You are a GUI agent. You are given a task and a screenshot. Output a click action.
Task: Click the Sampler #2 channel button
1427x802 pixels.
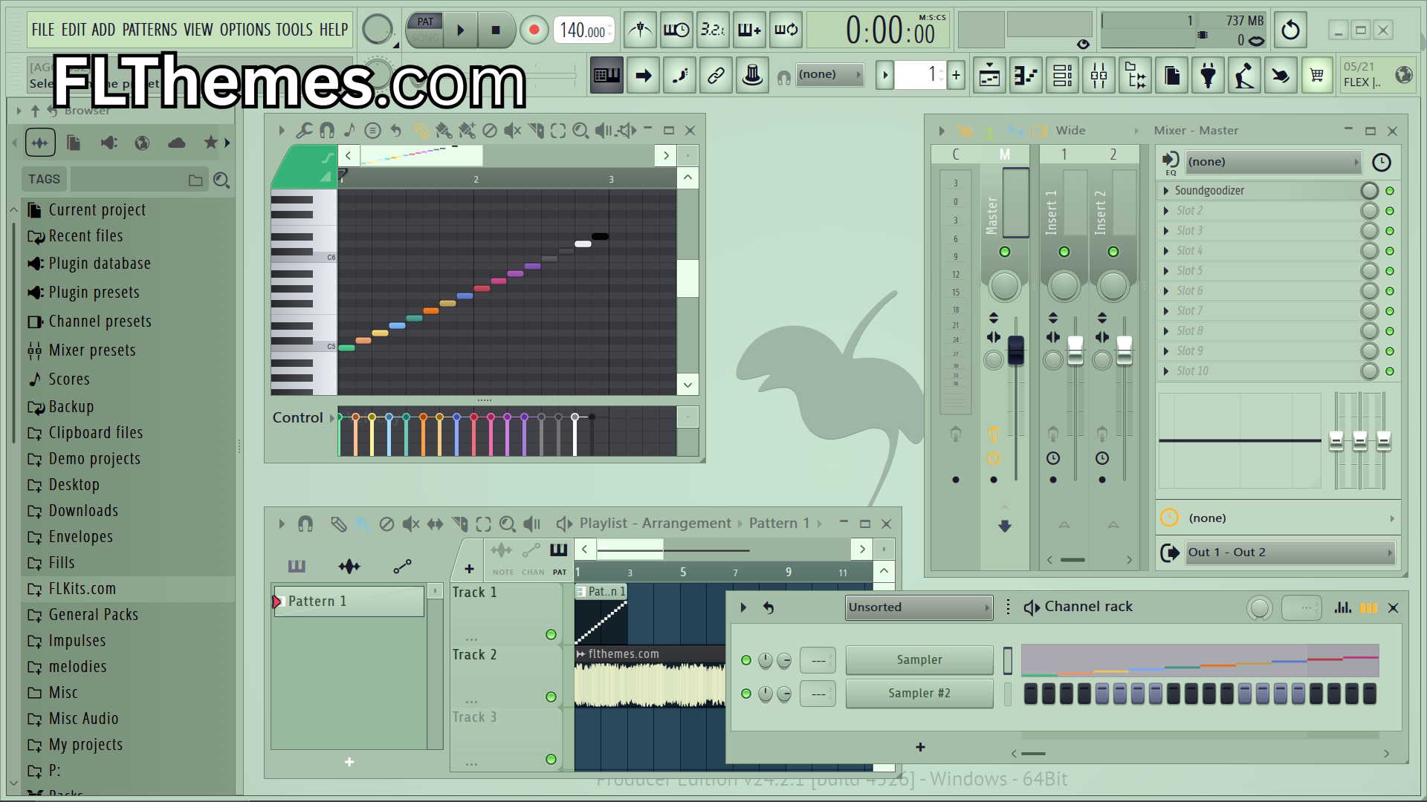[919, 694]
